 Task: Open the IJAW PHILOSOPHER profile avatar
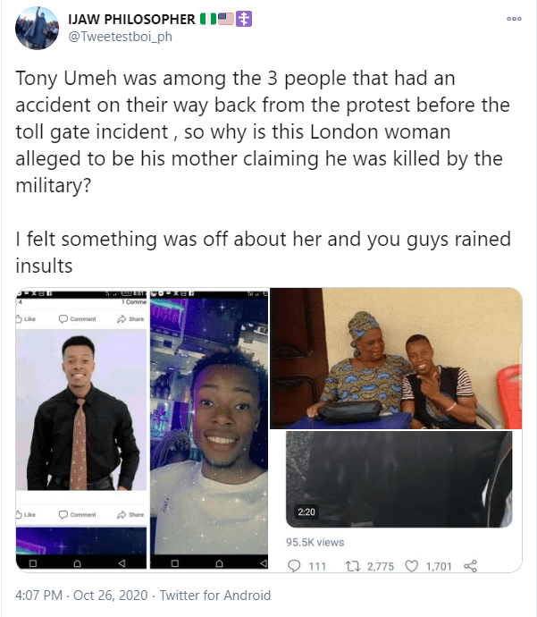[x=38, y=28]
